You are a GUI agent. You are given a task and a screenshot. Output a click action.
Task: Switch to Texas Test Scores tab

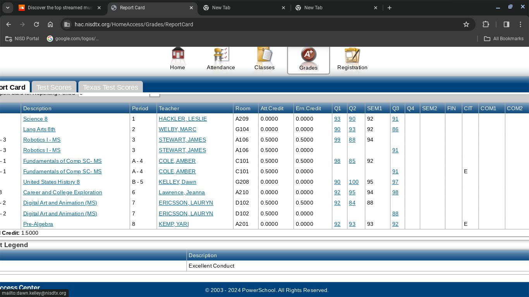pos(110,87)
